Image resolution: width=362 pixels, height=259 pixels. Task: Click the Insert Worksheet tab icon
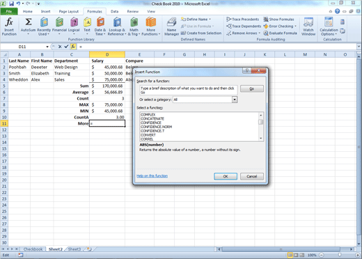pos(89,249)
